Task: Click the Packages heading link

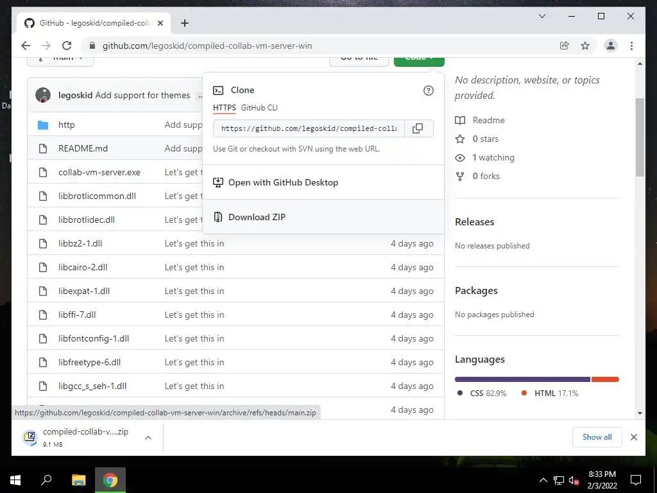Action: 476,291
